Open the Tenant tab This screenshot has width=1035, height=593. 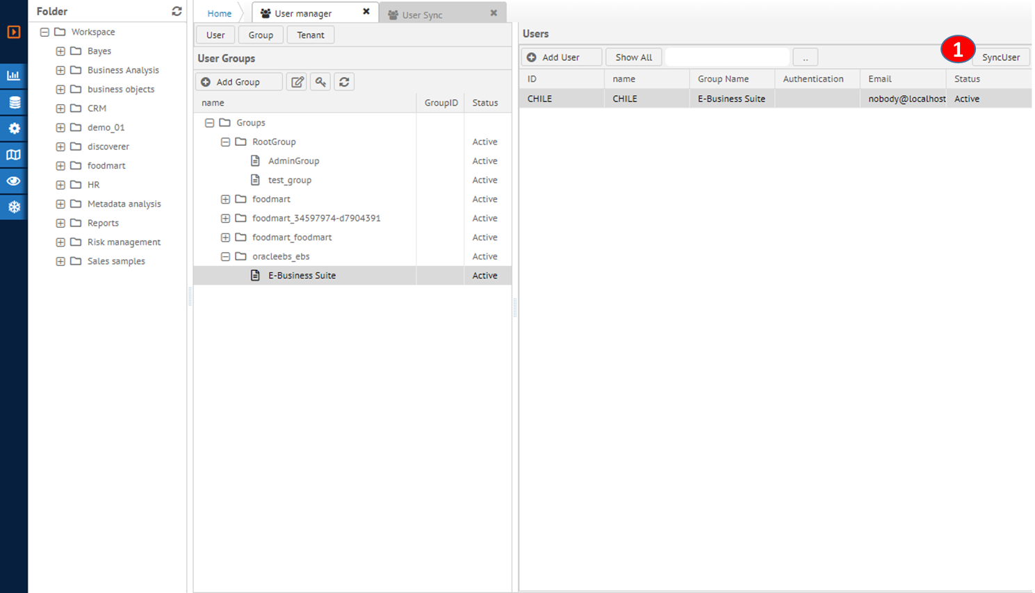click(x=310, y=35)
